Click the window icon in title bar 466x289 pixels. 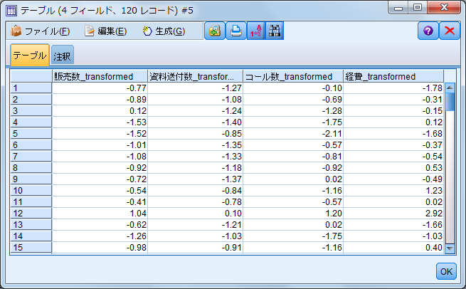[x=11, y=11]
